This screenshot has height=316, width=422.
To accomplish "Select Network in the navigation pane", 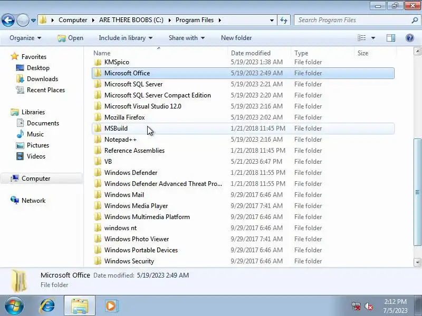I will click(x=33, y=200).
